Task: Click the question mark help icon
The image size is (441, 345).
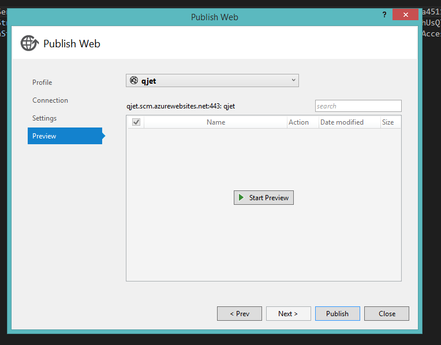Action: click(384, 14)
